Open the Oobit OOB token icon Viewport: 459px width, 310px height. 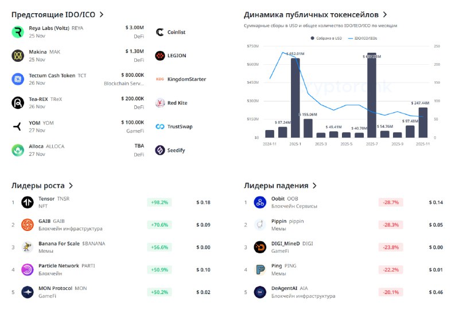260,202
